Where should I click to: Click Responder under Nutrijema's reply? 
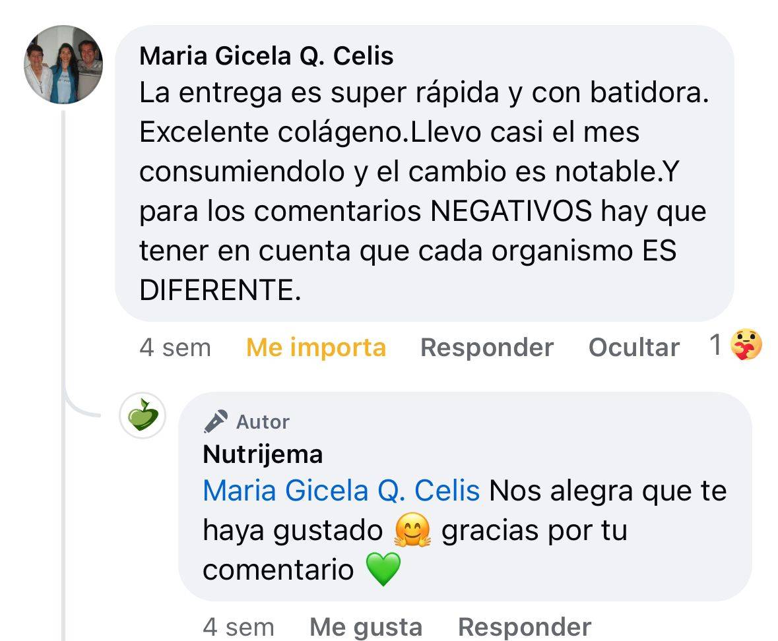524,627
